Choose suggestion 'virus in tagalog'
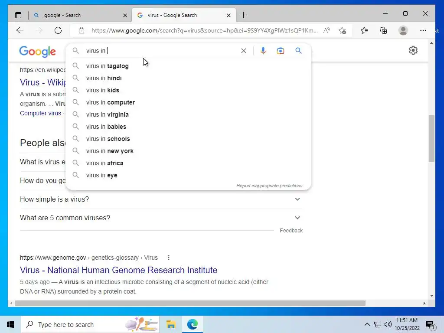Viewport: 444px width, 333px height. pos(188,66)
